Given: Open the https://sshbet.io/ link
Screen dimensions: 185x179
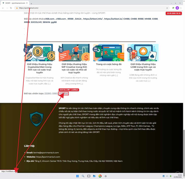Looking at the screenshot, I should point(113,19).
